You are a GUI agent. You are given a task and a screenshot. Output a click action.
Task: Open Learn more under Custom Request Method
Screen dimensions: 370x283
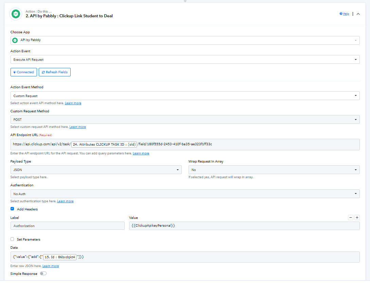[77, 127]
